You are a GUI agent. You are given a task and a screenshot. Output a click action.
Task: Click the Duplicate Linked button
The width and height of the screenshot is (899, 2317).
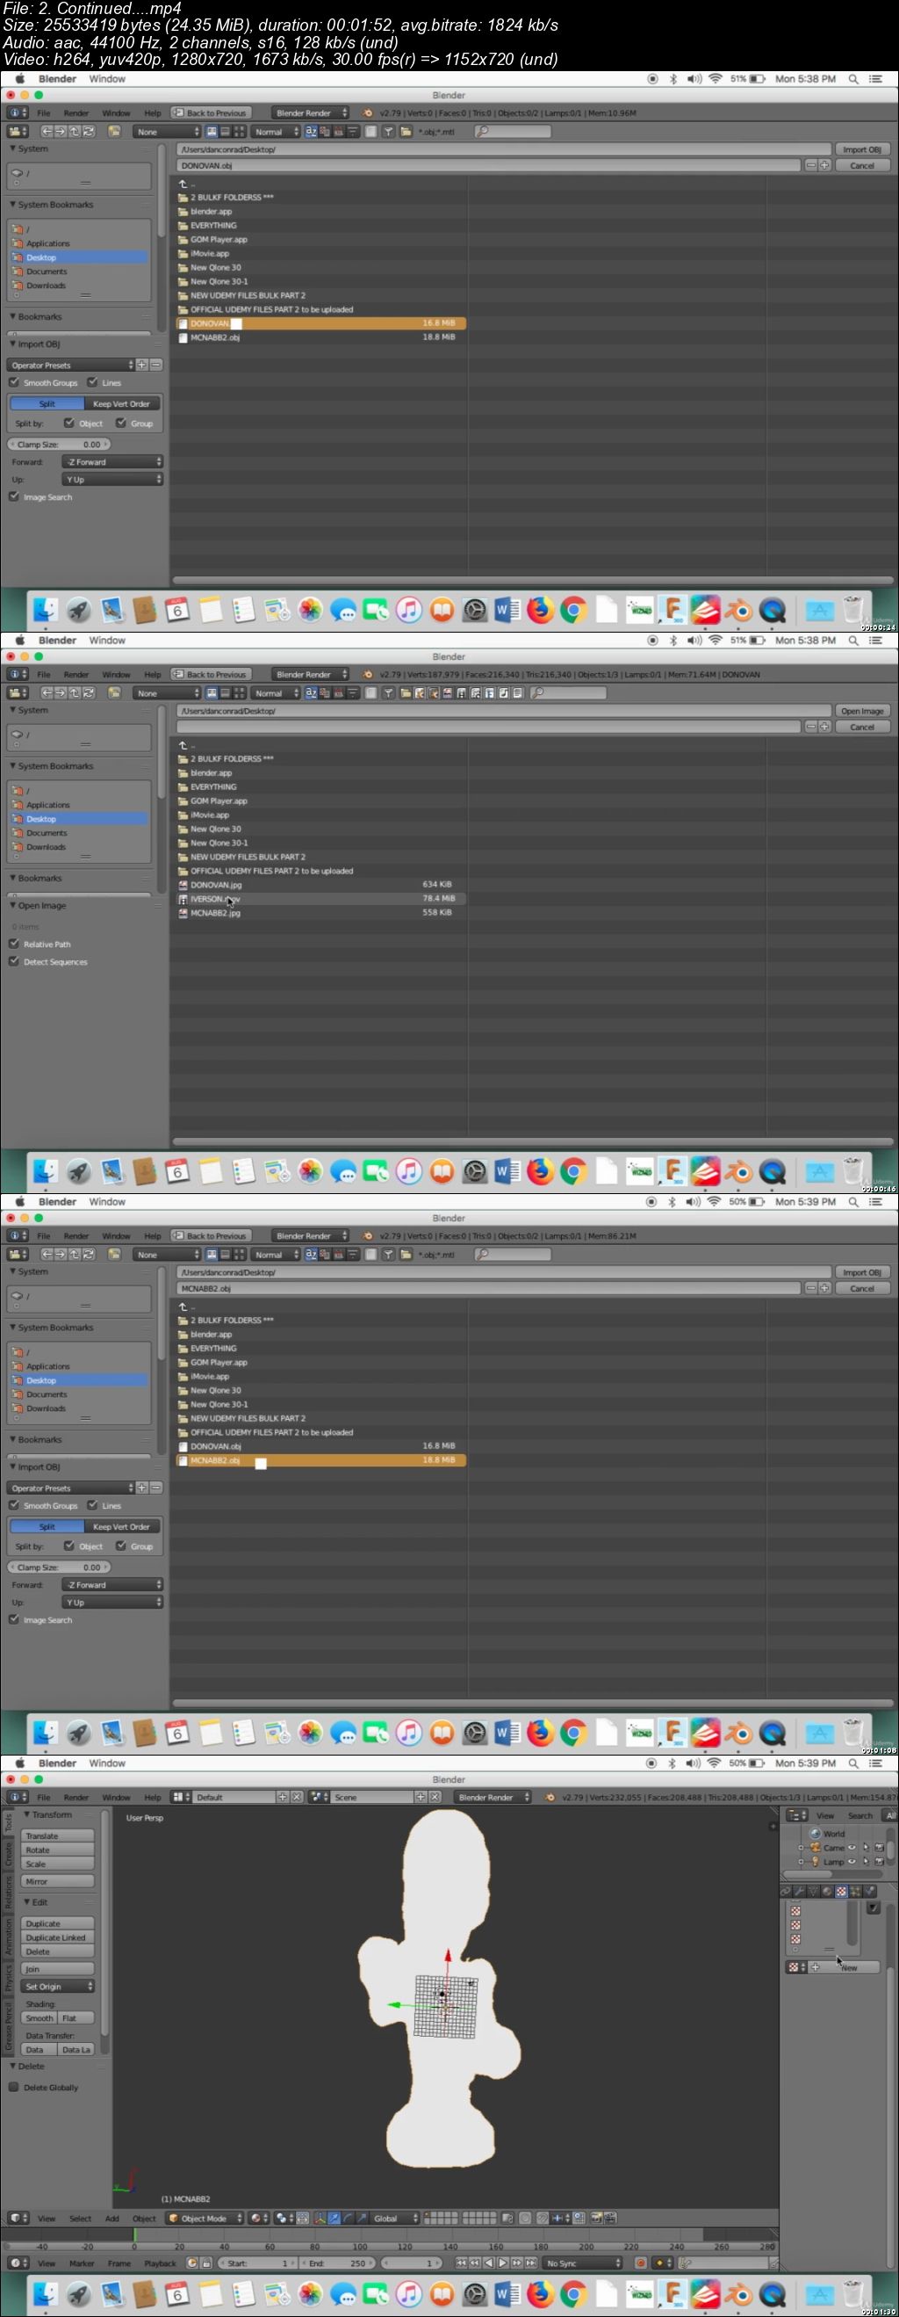(57, 1937)
